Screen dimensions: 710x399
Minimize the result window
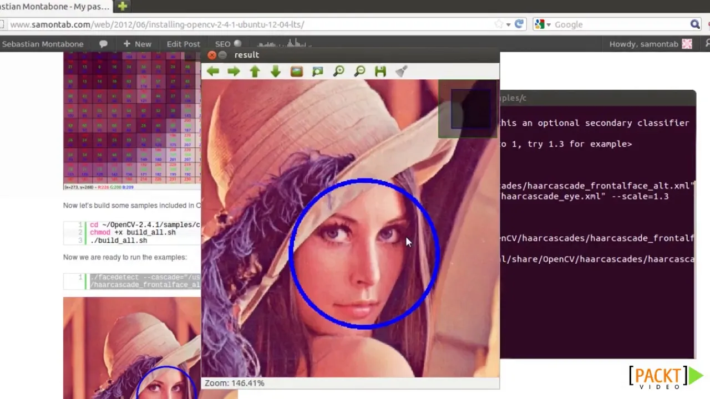point(222,55)
